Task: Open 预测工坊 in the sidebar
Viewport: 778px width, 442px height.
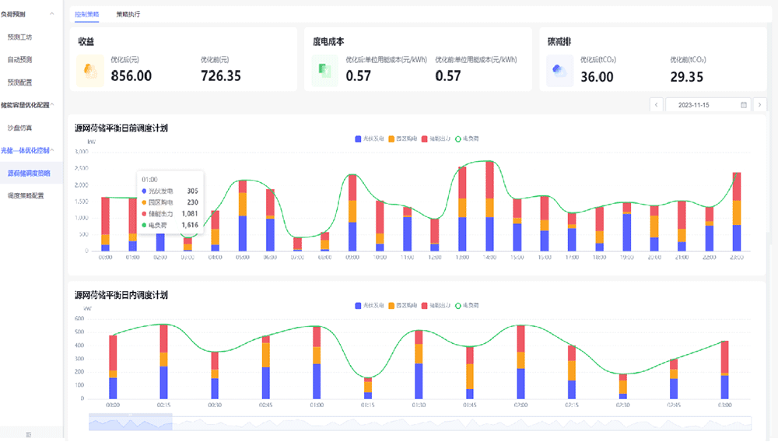Action: (x=20, y=37)
